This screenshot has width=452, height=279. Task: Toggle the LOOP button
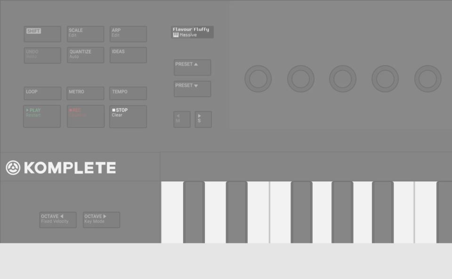click(42, 93)
